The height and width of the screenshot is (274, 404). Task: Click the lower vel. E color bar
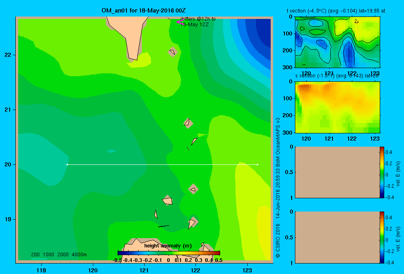[x=382, y=237]
